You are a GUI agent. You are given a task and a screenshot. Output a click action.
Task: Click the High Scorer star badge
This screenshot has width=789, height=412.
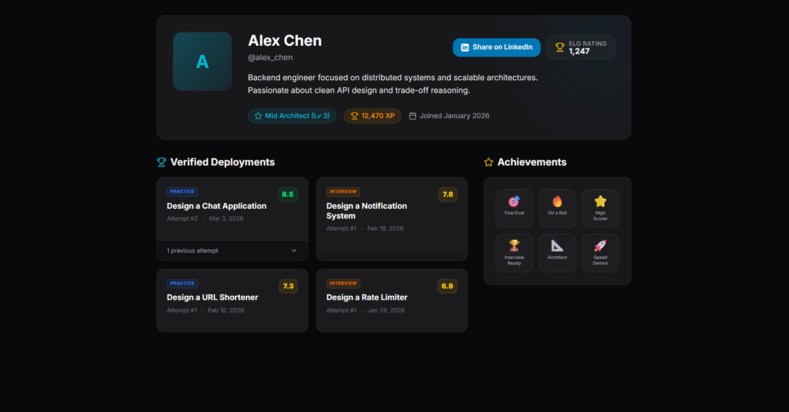[600, 208]
